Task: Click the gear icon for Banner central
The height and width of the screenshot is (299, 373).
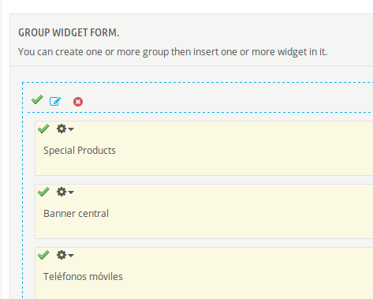Action: (x=62, y=192)
